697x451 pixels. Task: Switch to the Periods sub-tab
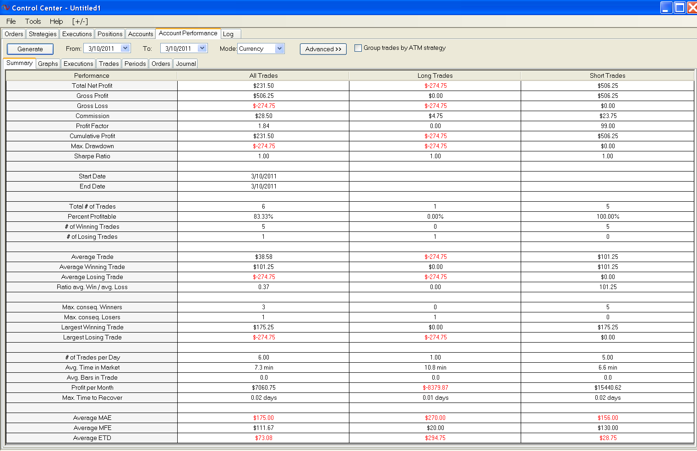(x=135, y=64)
